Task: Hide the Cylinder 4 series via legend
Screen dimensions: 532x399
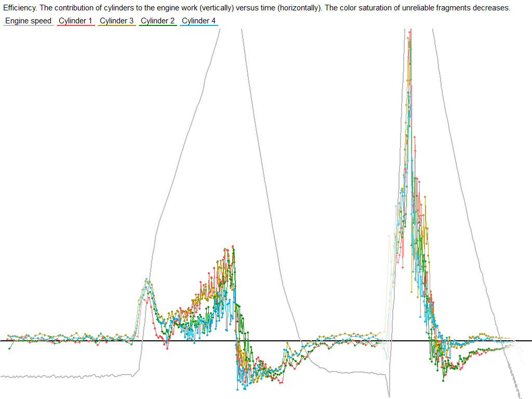Action: pyautogui.click(x=198, y=21)
